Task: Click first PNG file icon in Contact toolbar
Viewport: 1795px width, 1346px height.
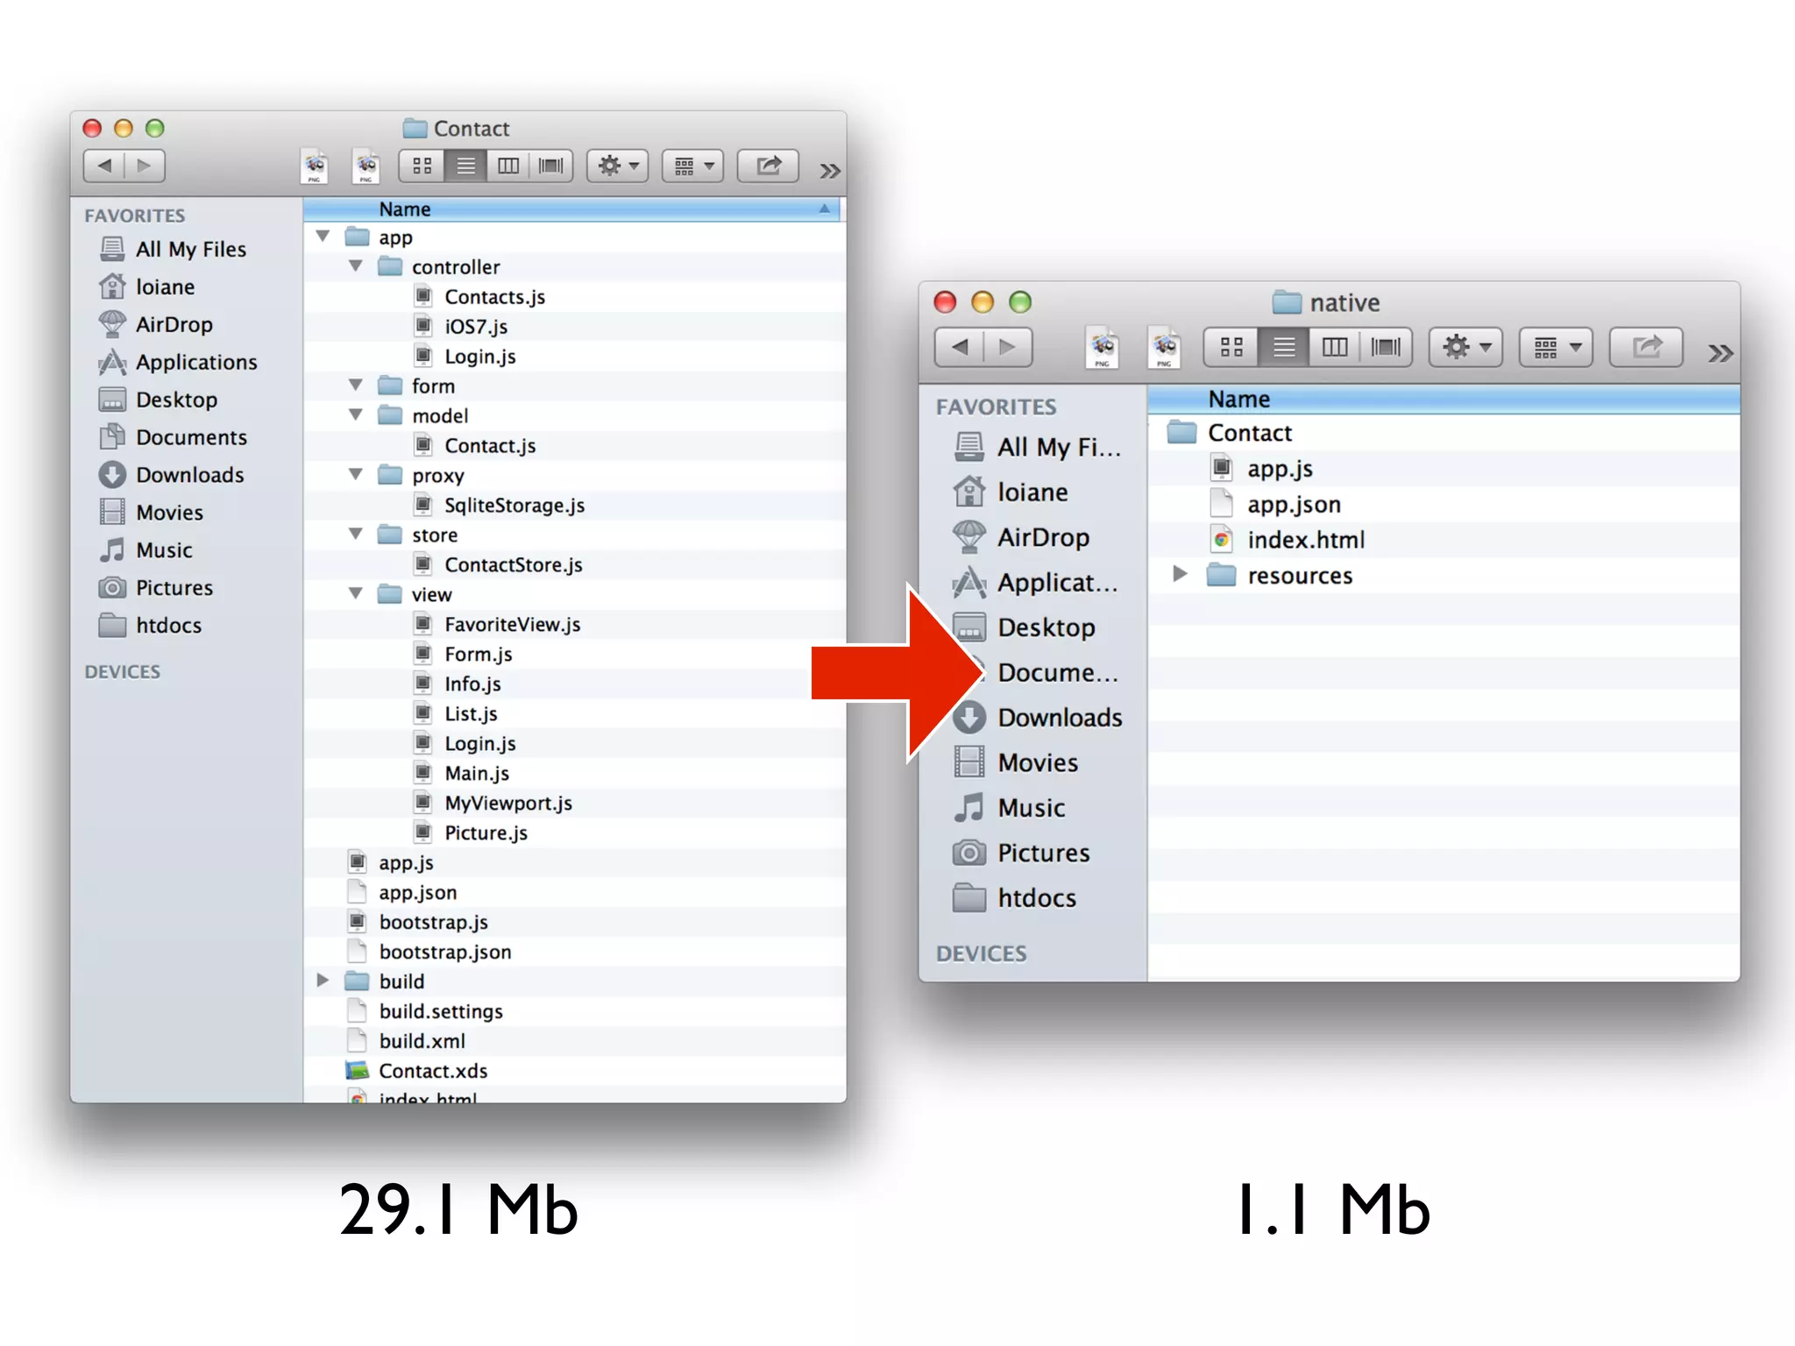Action: (314, 166)
